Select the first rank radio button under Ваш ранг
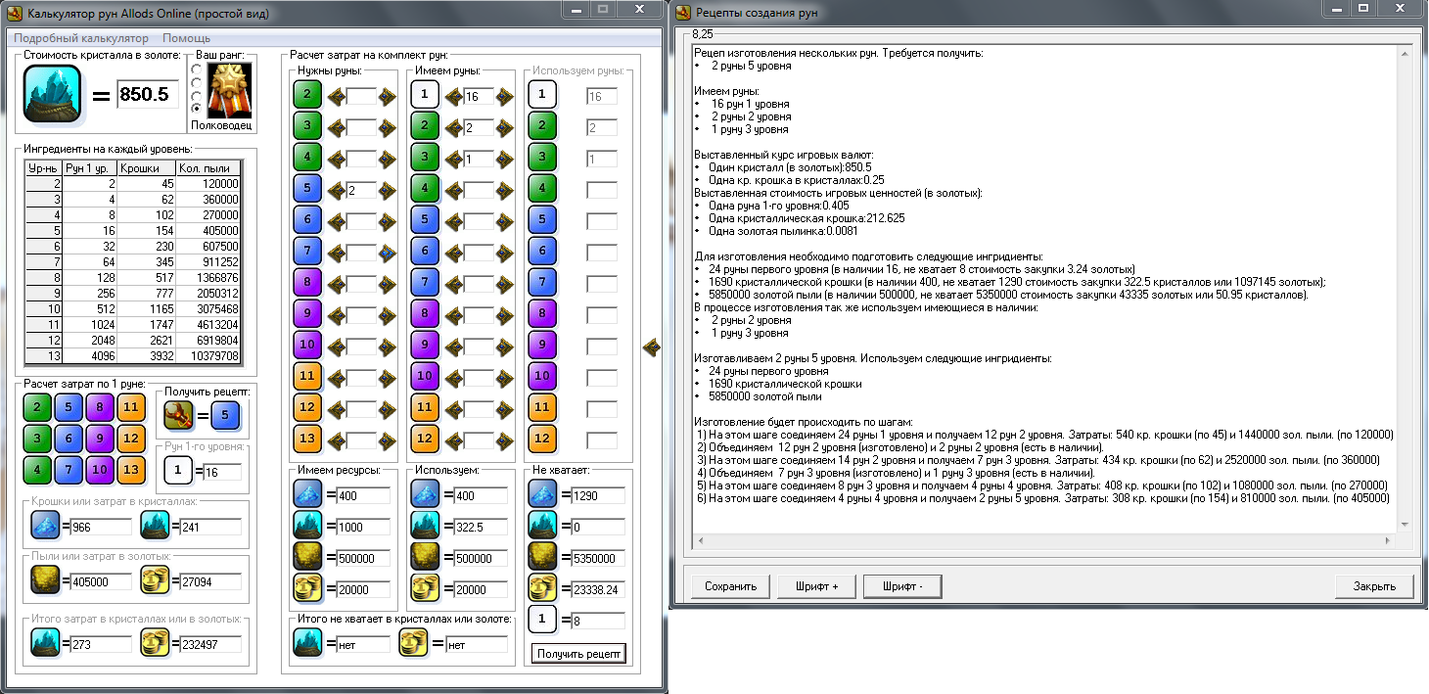Screen dimensions: 1429x694 (197, 69)
